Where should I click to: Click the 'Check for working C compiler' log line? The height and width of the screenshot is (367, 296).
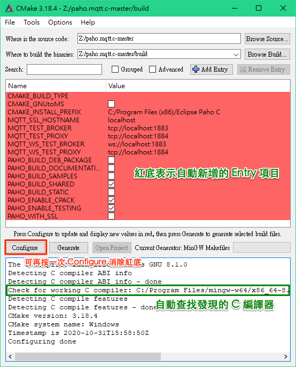(x=148, y=290)
